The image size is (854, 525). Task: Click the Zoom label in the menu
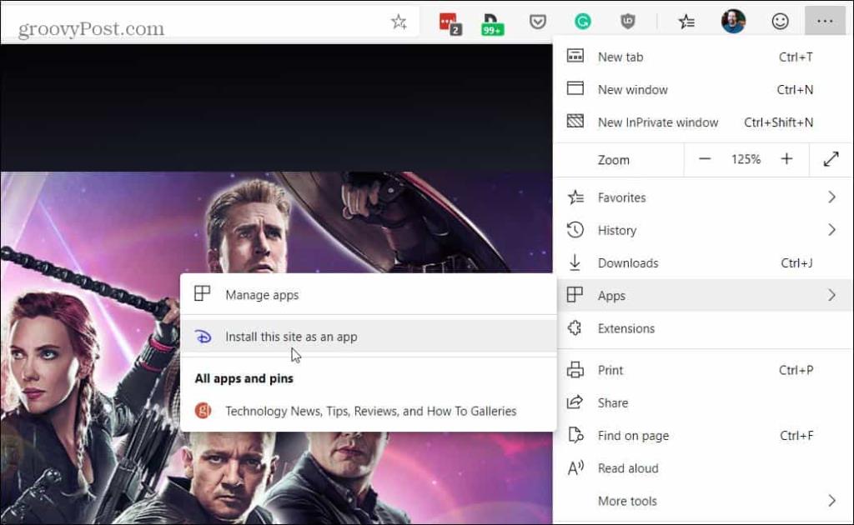tap(613, 159)
